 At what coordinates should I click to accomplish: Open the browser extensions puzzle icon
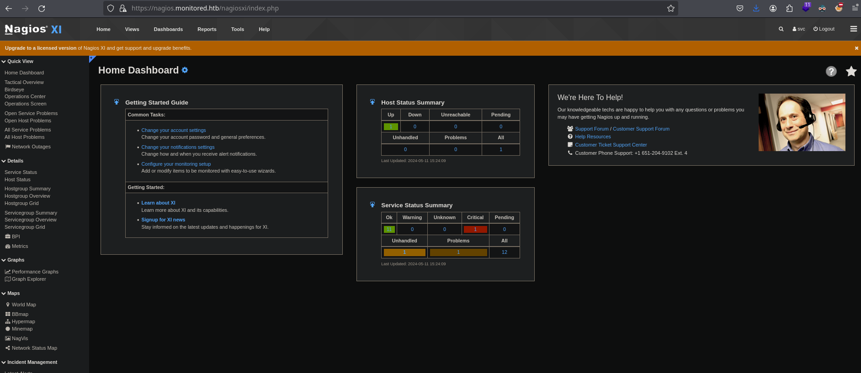tap(789, 8)
